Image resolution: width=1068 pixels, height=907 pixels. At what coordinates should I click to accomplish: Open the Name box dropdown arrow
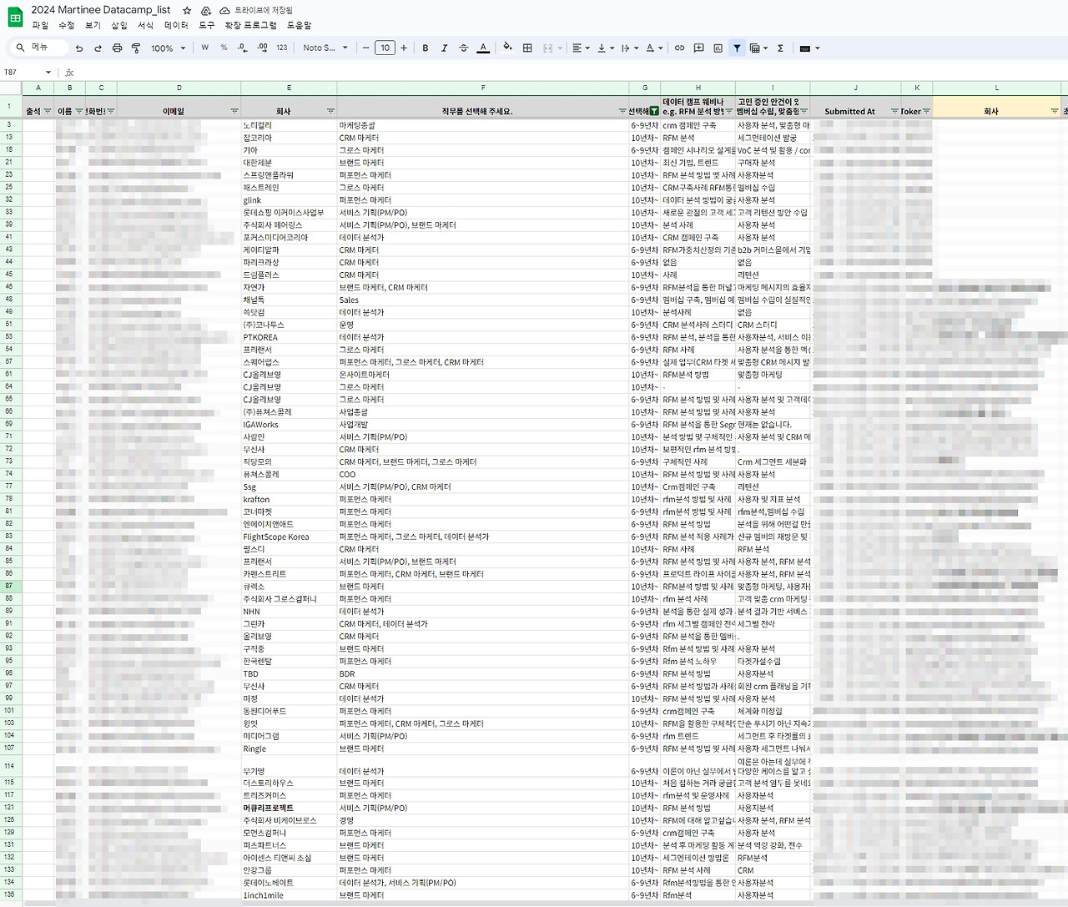(x=48, y=73)
